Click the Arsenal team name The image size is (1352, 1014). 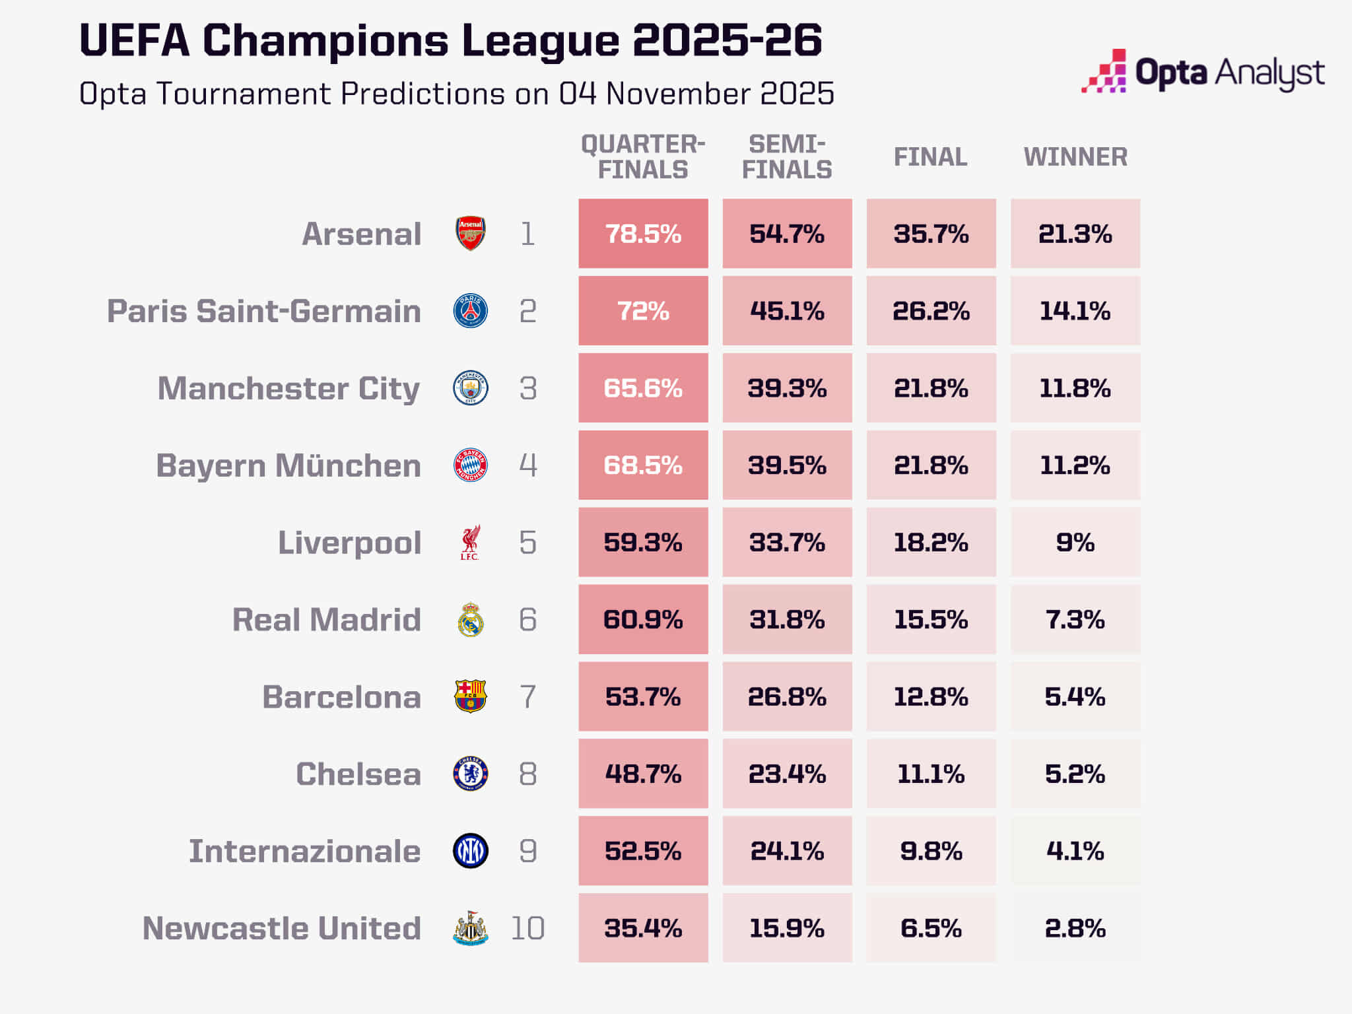(362, 234)
